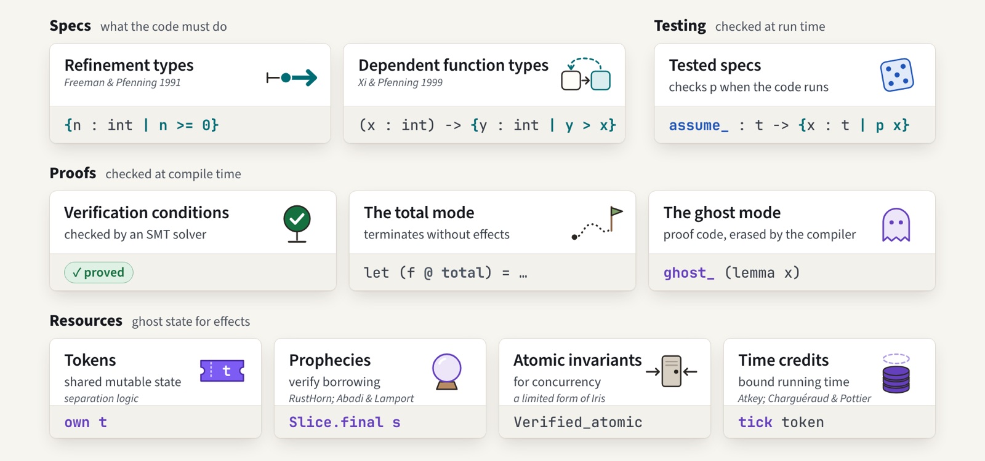Click the code 'let (f @ total) = …'
Image resolution: width=985 pixels, height=461 pixels.
coord(446,273)
